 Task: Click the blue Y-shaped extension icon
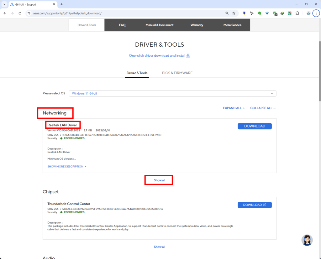(x=267, y=13)
